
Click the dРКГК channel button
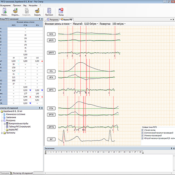pos(51,41)
